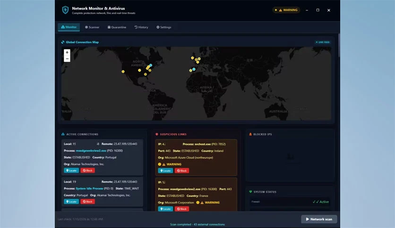Image resolution: width=395 pixels, height=228 pixels.
Task: Maximize the Network Monitor window
Action: (318, 10)
